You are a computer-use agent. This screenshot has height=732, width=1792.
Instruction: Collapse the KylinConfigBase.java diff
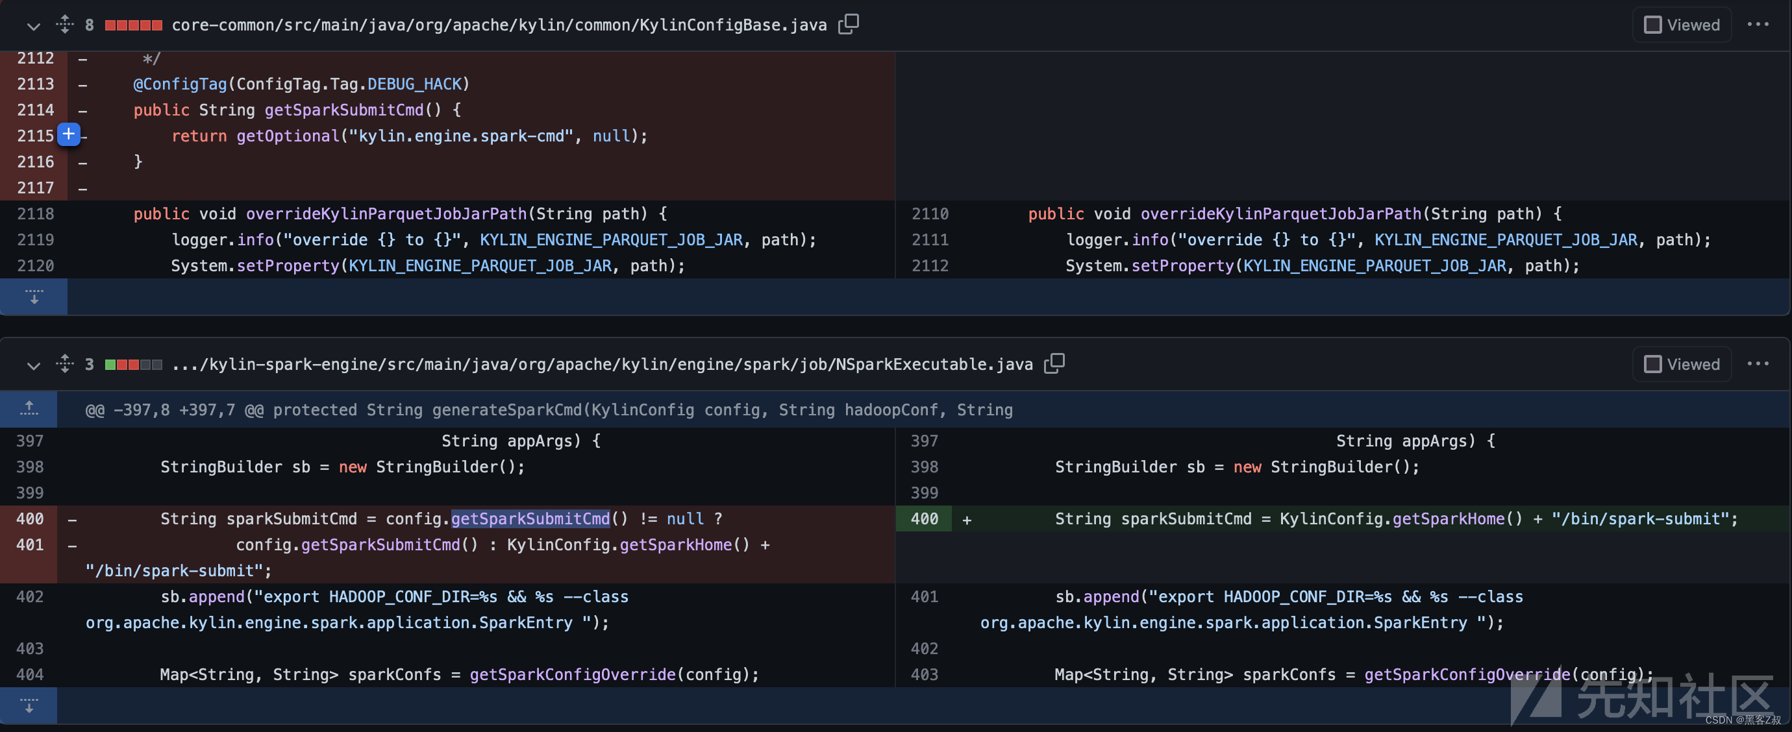coord(32,27)
